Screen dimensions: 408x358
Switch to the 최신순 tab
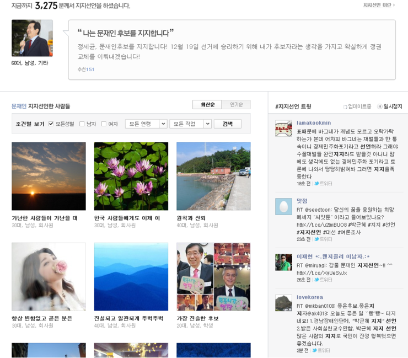[x=207, y=105]
